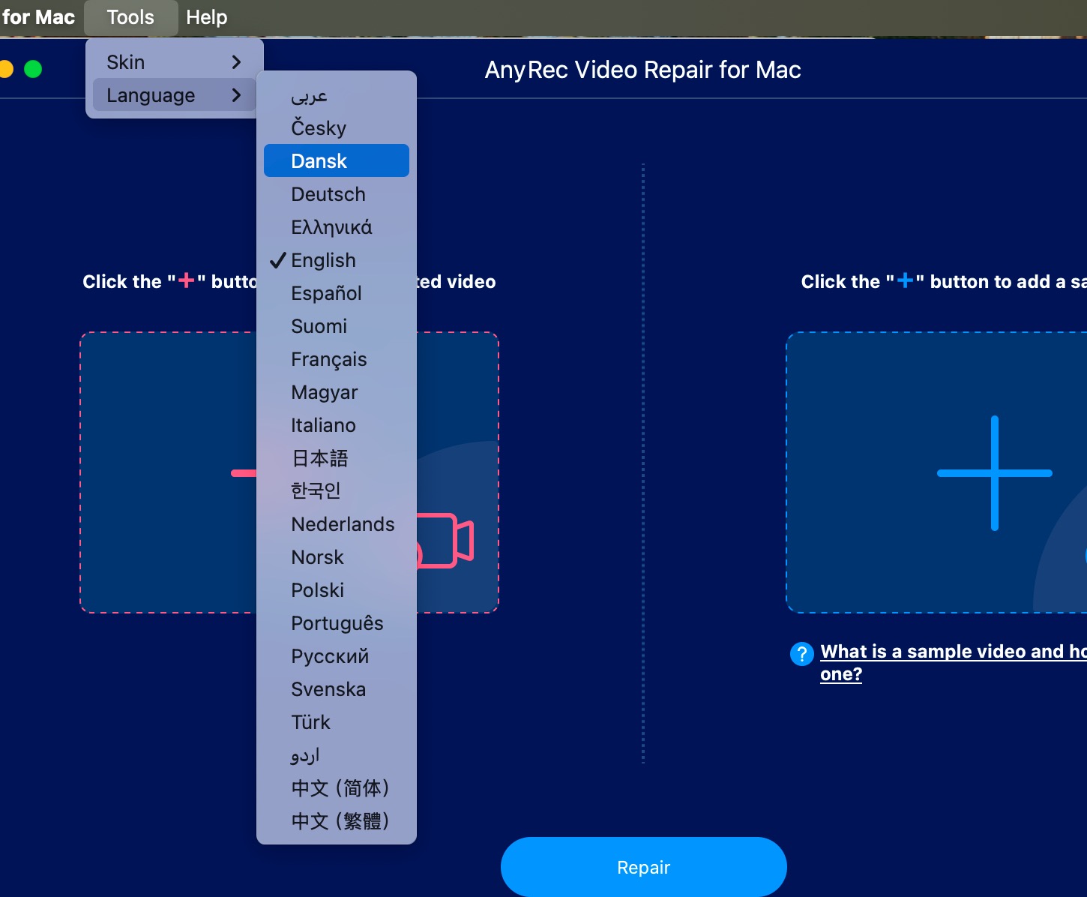
Task: Expand the Language submenu
Action: tap(174, 95)
